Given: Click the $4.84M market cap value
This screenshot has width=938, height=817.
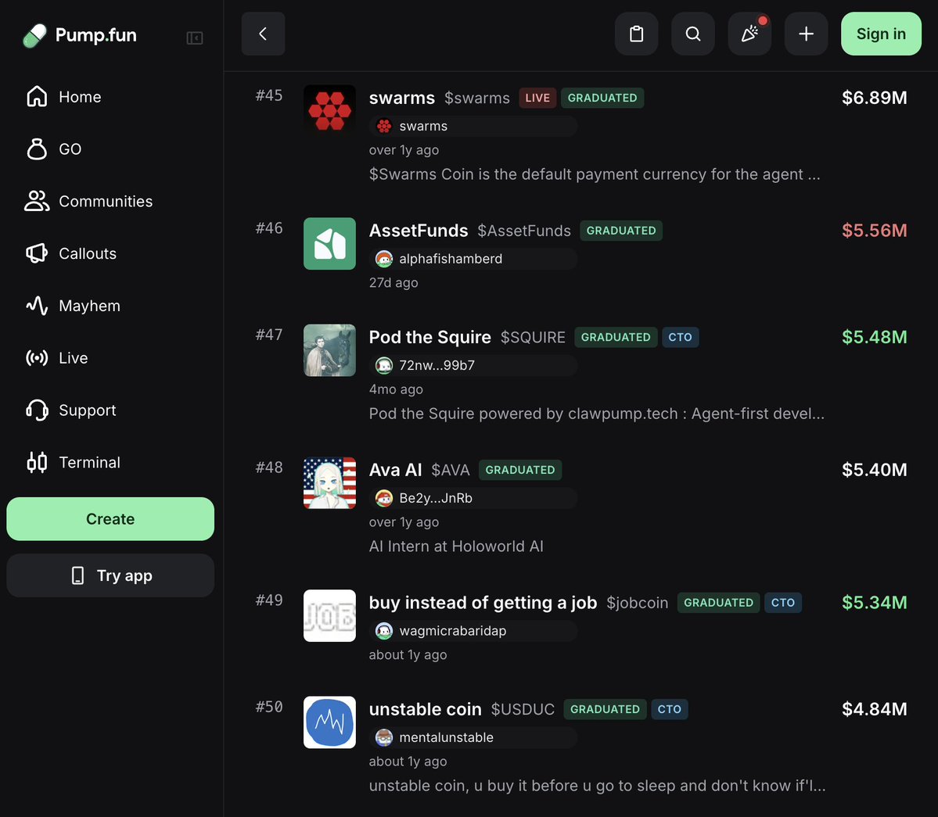Looking at the screenshot, I should point(874,709).
